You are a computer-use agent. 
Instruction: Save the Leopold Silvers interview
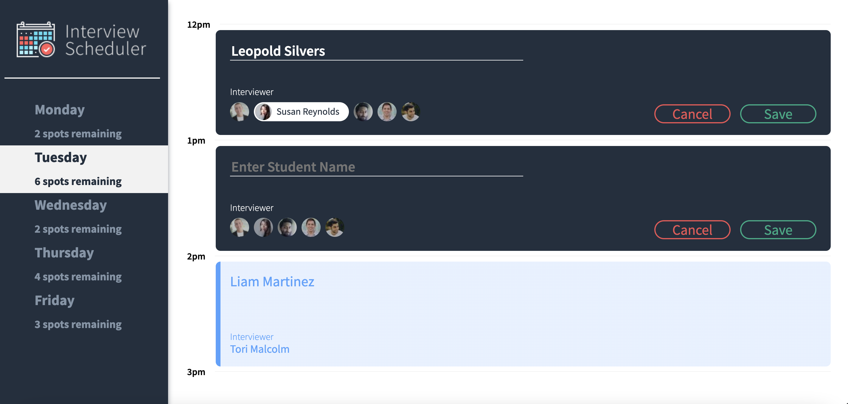pyautogui.click(x=778, y=114)
